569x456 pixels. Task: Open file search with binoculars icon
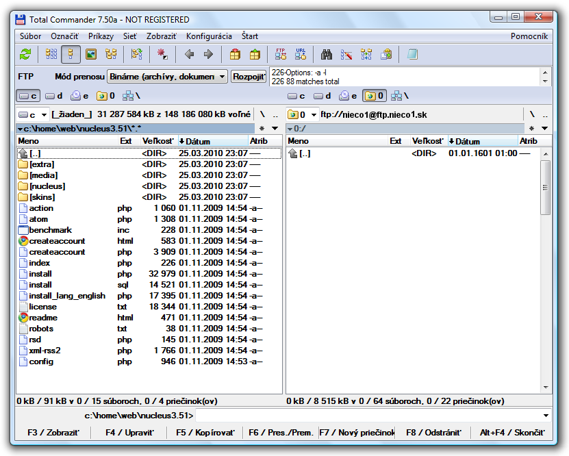coord(326,54)
